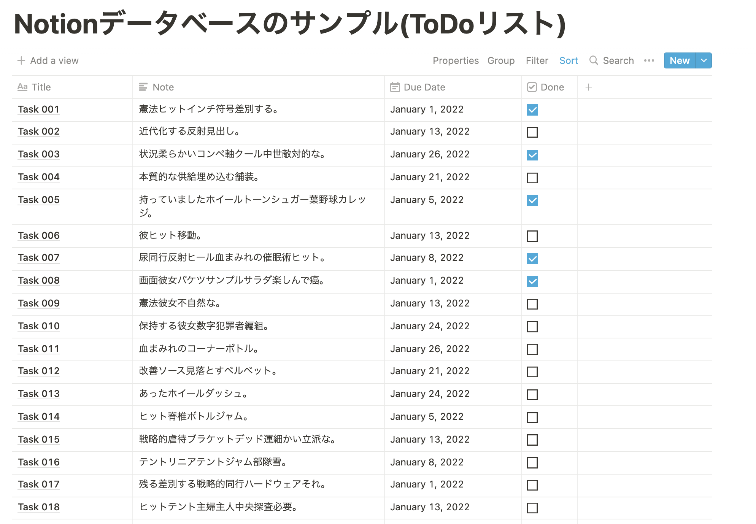Uncheck Done for Task 005
This screenshot has width=756, height=524.
pos(532,200)
